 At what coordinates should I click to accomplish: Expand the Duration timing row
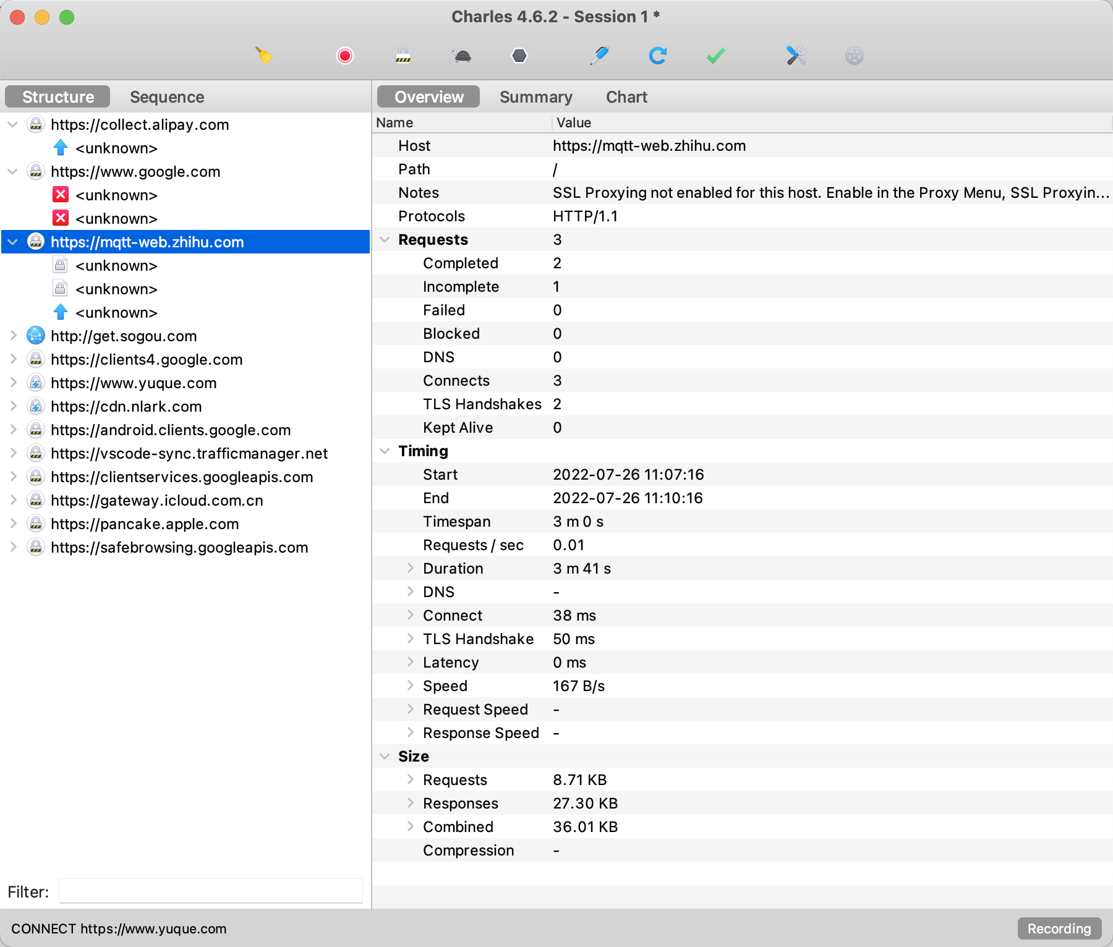(x=410, y=569)
